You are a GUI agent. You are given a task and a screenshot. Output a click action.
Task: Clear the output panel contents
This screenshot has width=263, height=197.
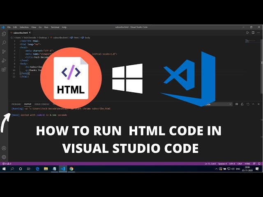237,104
